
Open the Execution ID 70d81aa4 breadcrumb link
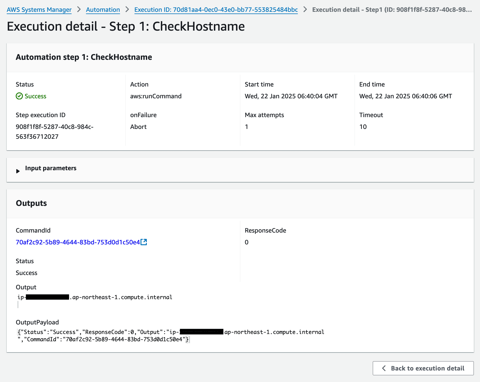pyautogui.click(x=216, y=10)
